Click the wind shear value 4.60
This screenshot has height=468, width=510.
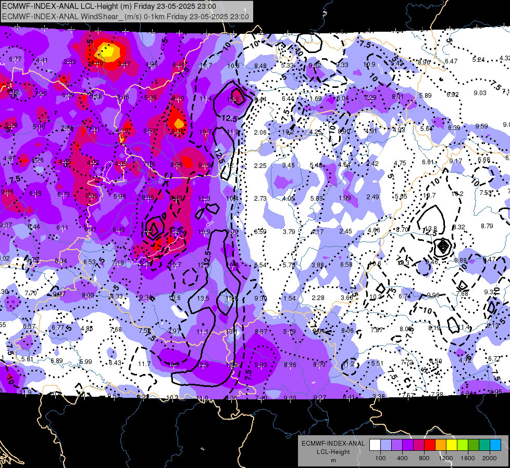click(97, 63)
